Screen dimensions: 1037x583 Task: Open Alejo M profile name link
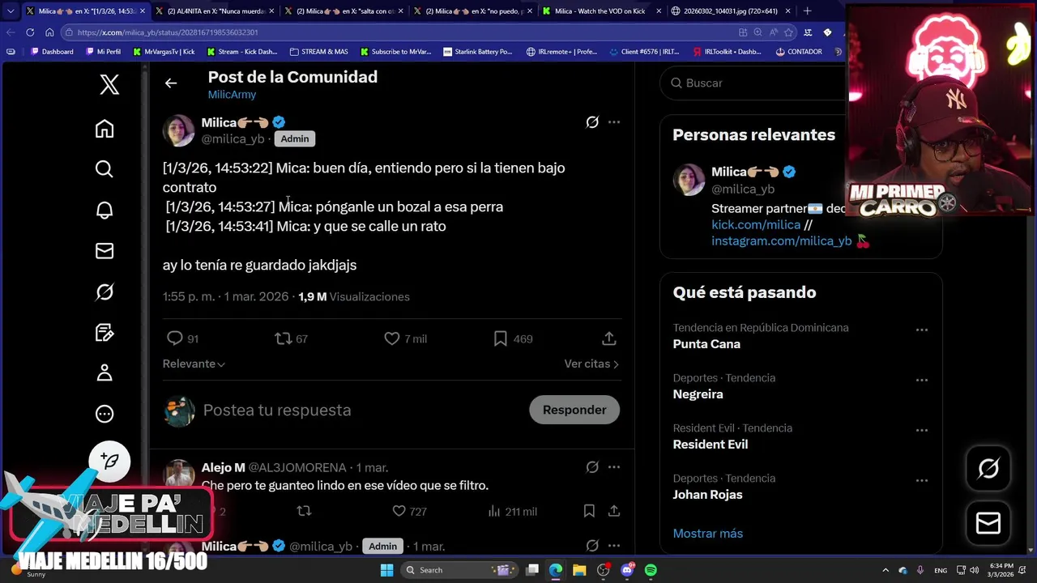pyautogui.click(x=223, y=468)
